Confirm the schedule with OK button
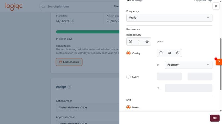The width and height of the screenshot is (222, 124). click(x=215, y=118)
